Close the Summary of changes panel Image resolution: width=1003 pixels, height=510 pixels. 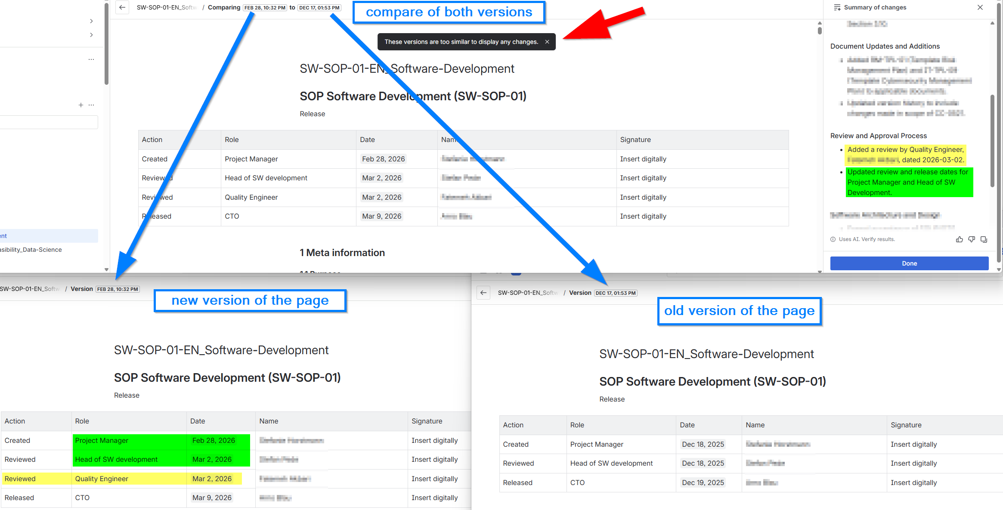pos(980,7)
